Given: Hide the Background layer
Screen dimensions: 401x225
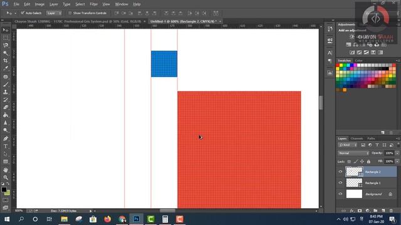Looking at the screenshot, I should click(340, 194).
